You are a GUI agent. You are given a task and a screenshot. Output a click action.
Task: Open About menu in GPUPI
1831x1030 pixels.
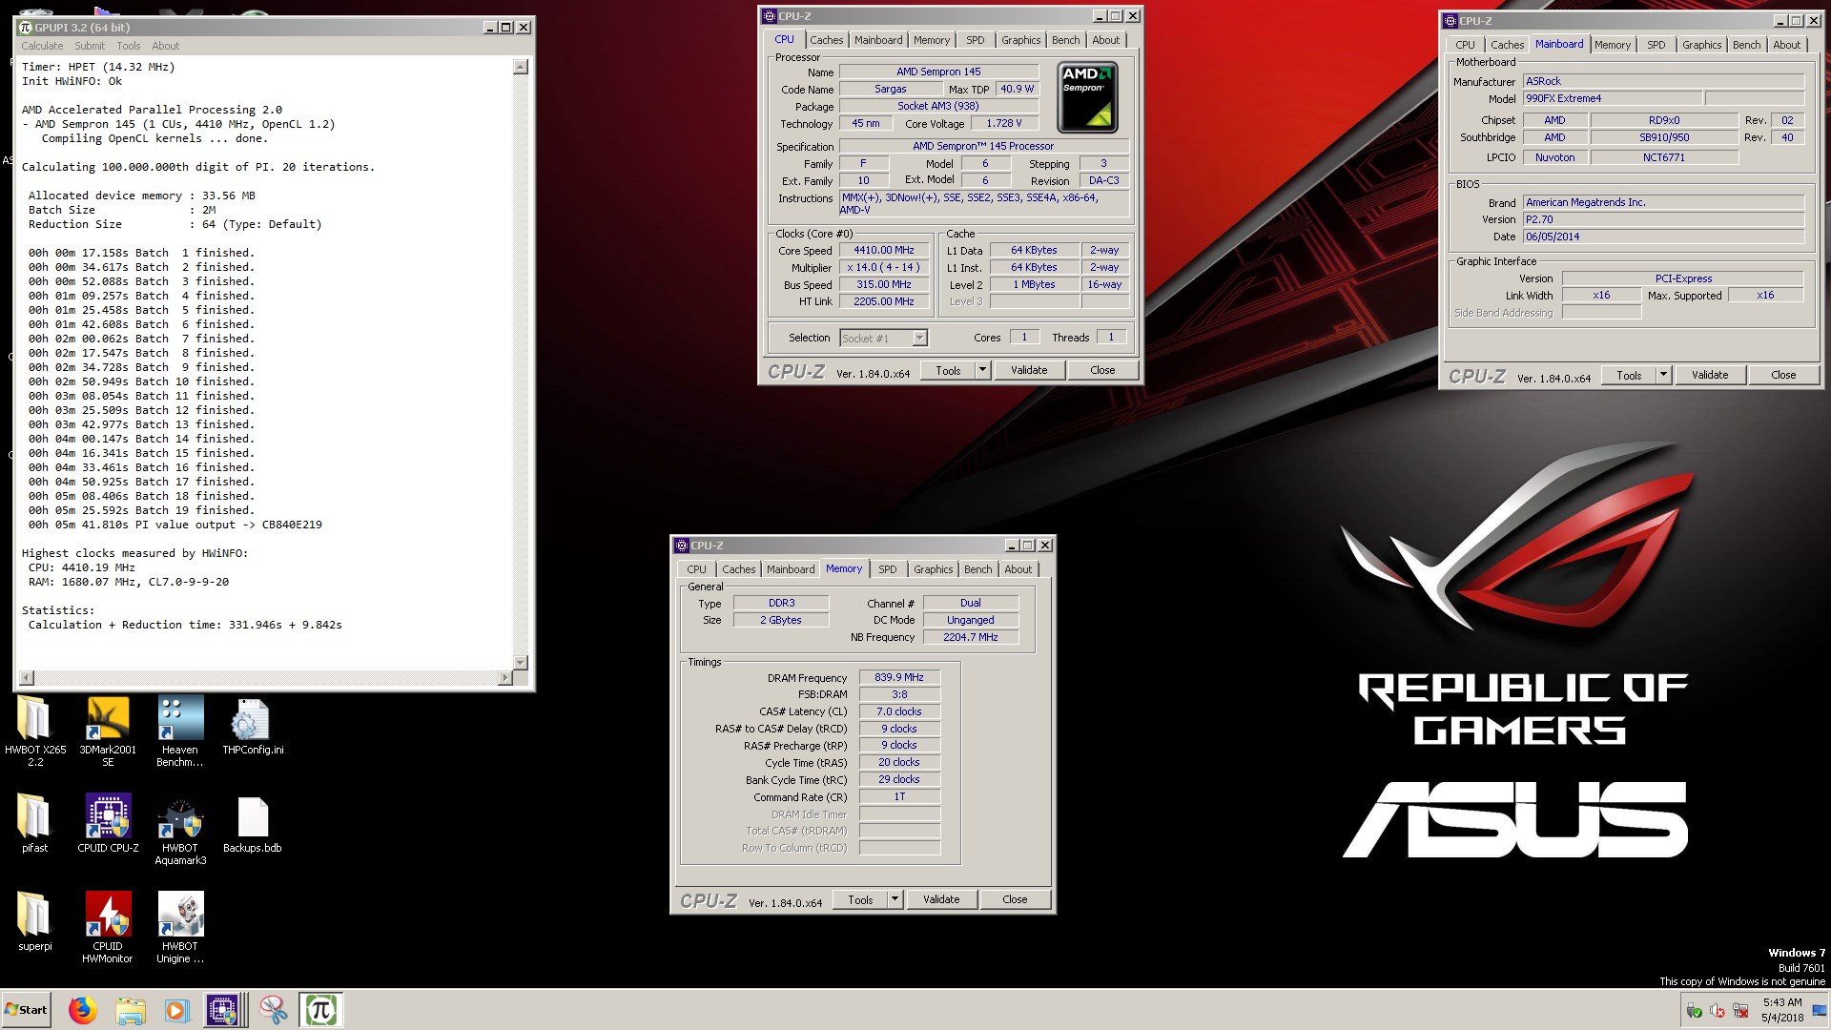[x=165, y=46]
